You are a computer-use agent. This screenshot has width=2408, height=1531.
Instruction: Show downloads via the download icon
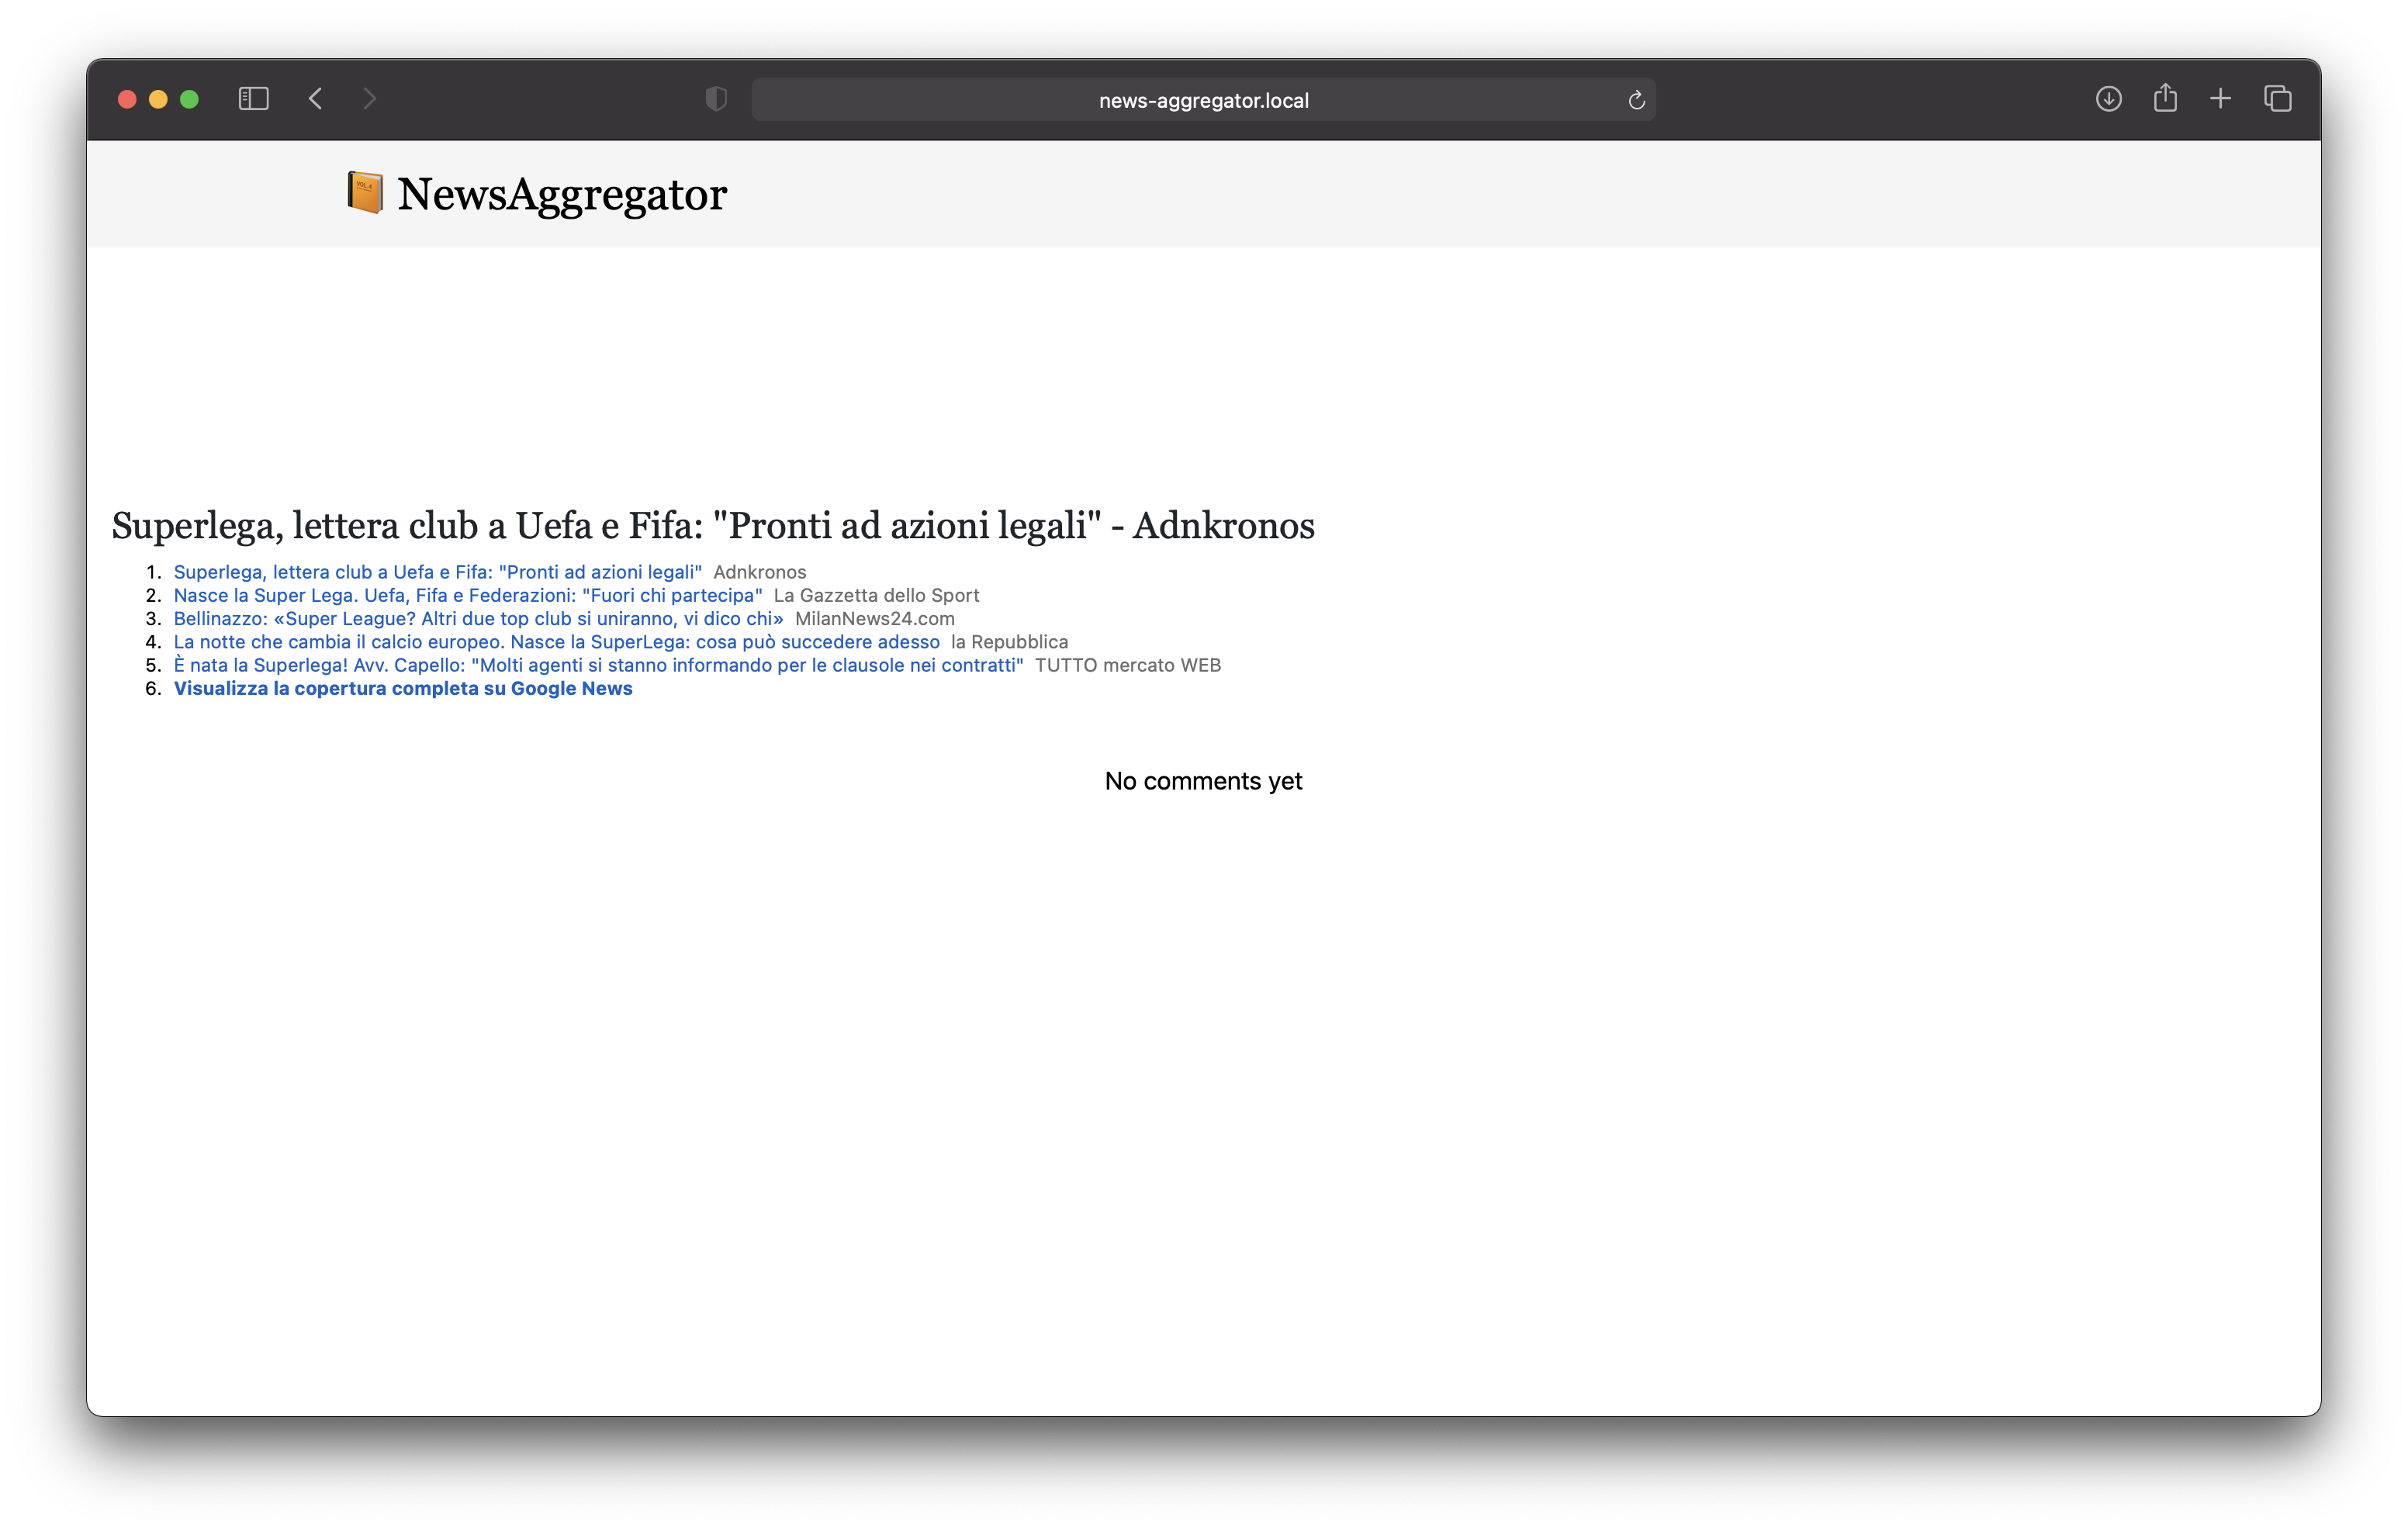coord(2108,99)
